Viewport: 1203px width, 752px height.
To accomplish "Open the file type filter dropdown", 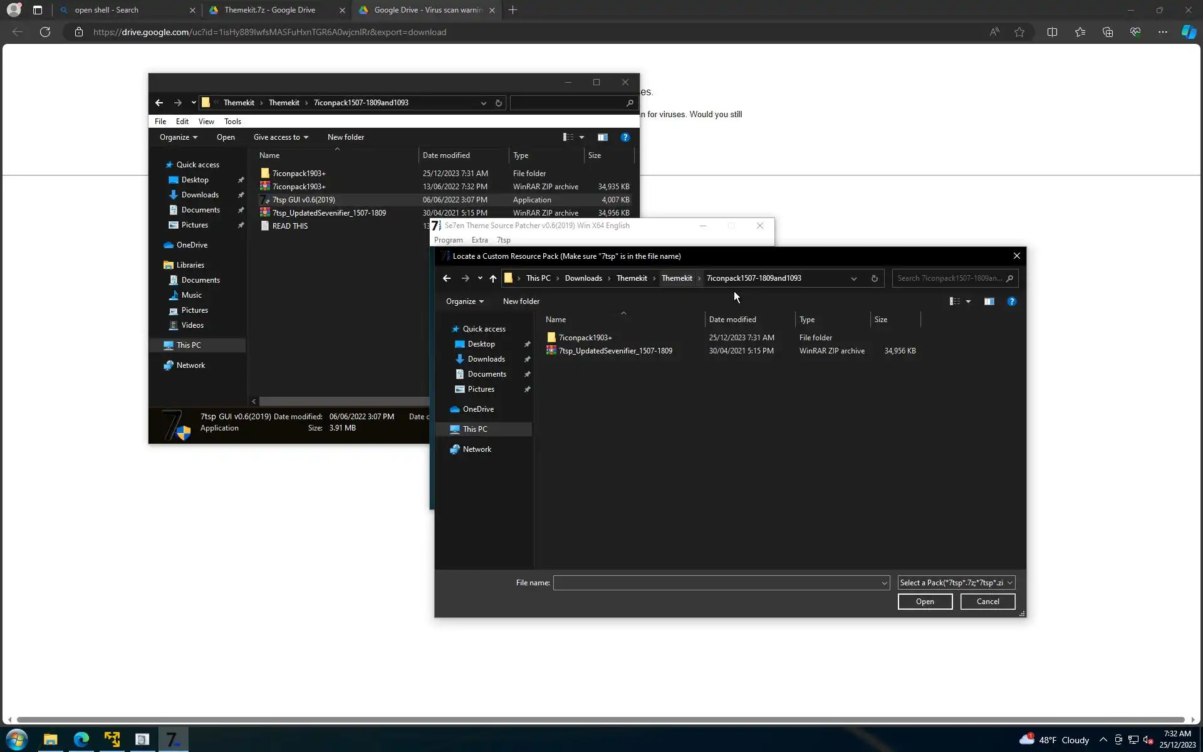I will tap(956, 583).
